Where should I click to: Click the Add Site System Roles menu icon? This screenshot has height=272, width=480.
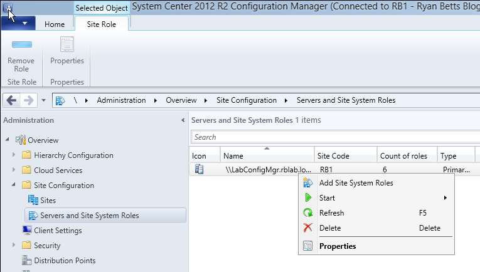click(x=307, y=182)
